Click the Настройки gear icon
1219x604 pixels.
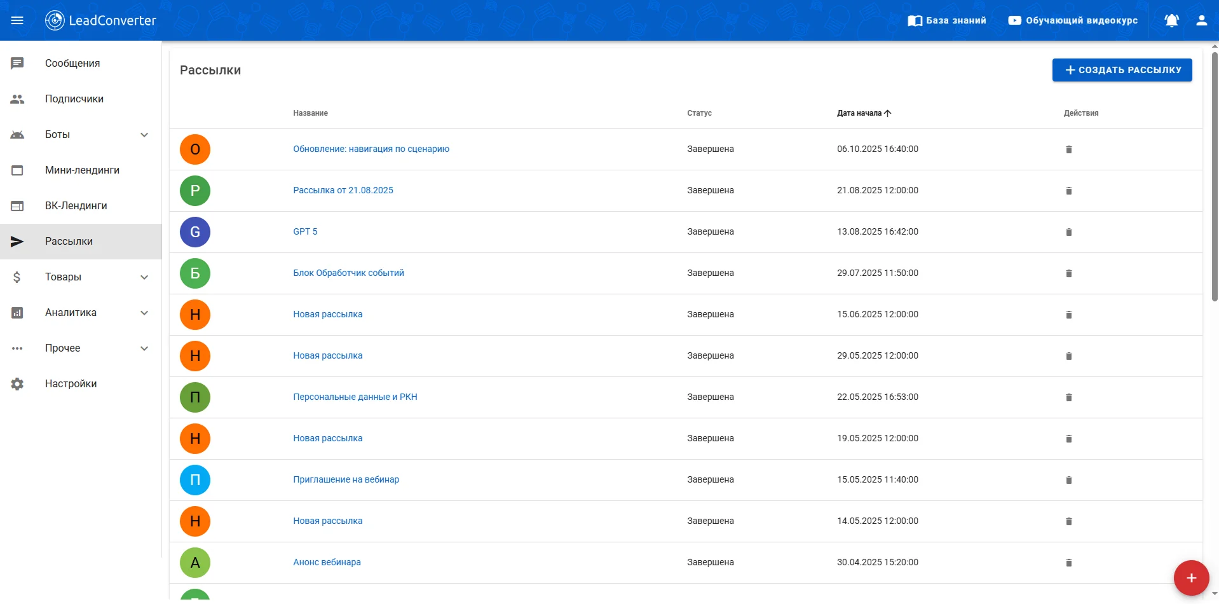(17, 384)
